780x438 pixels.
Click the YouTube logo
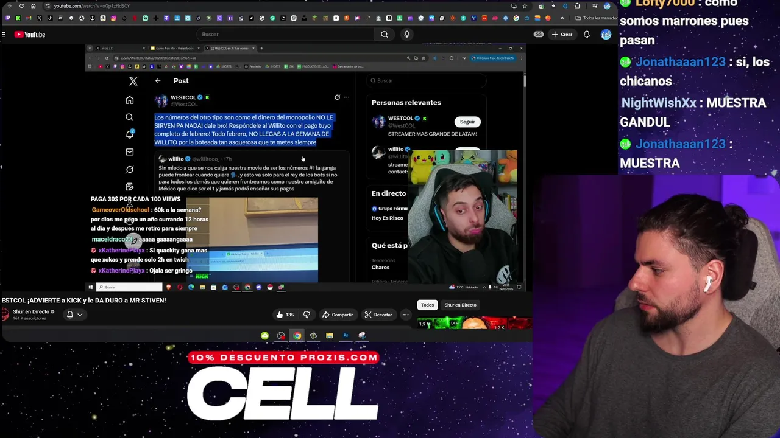pyautogui.click(x=30, y=35)
